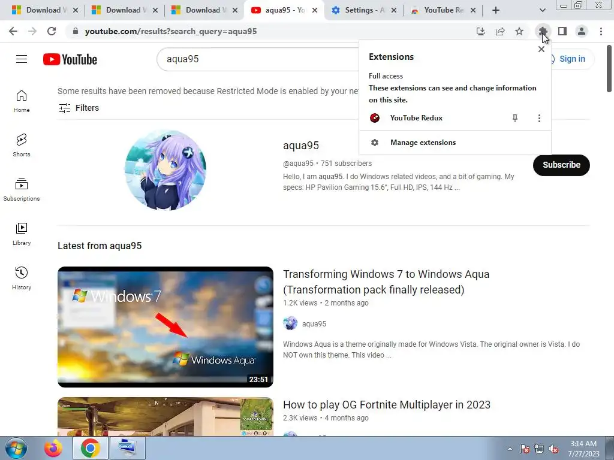Click the aqua95 uploader name under first video
Viewport: 614px width, 460px height.
[314, 324]
